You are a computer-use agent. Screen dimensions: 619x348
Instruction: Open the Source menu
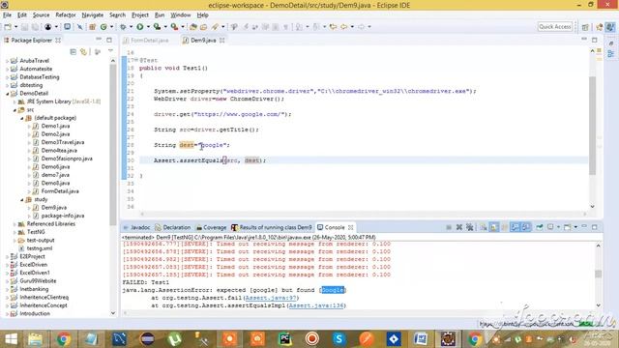pos(41,15)
